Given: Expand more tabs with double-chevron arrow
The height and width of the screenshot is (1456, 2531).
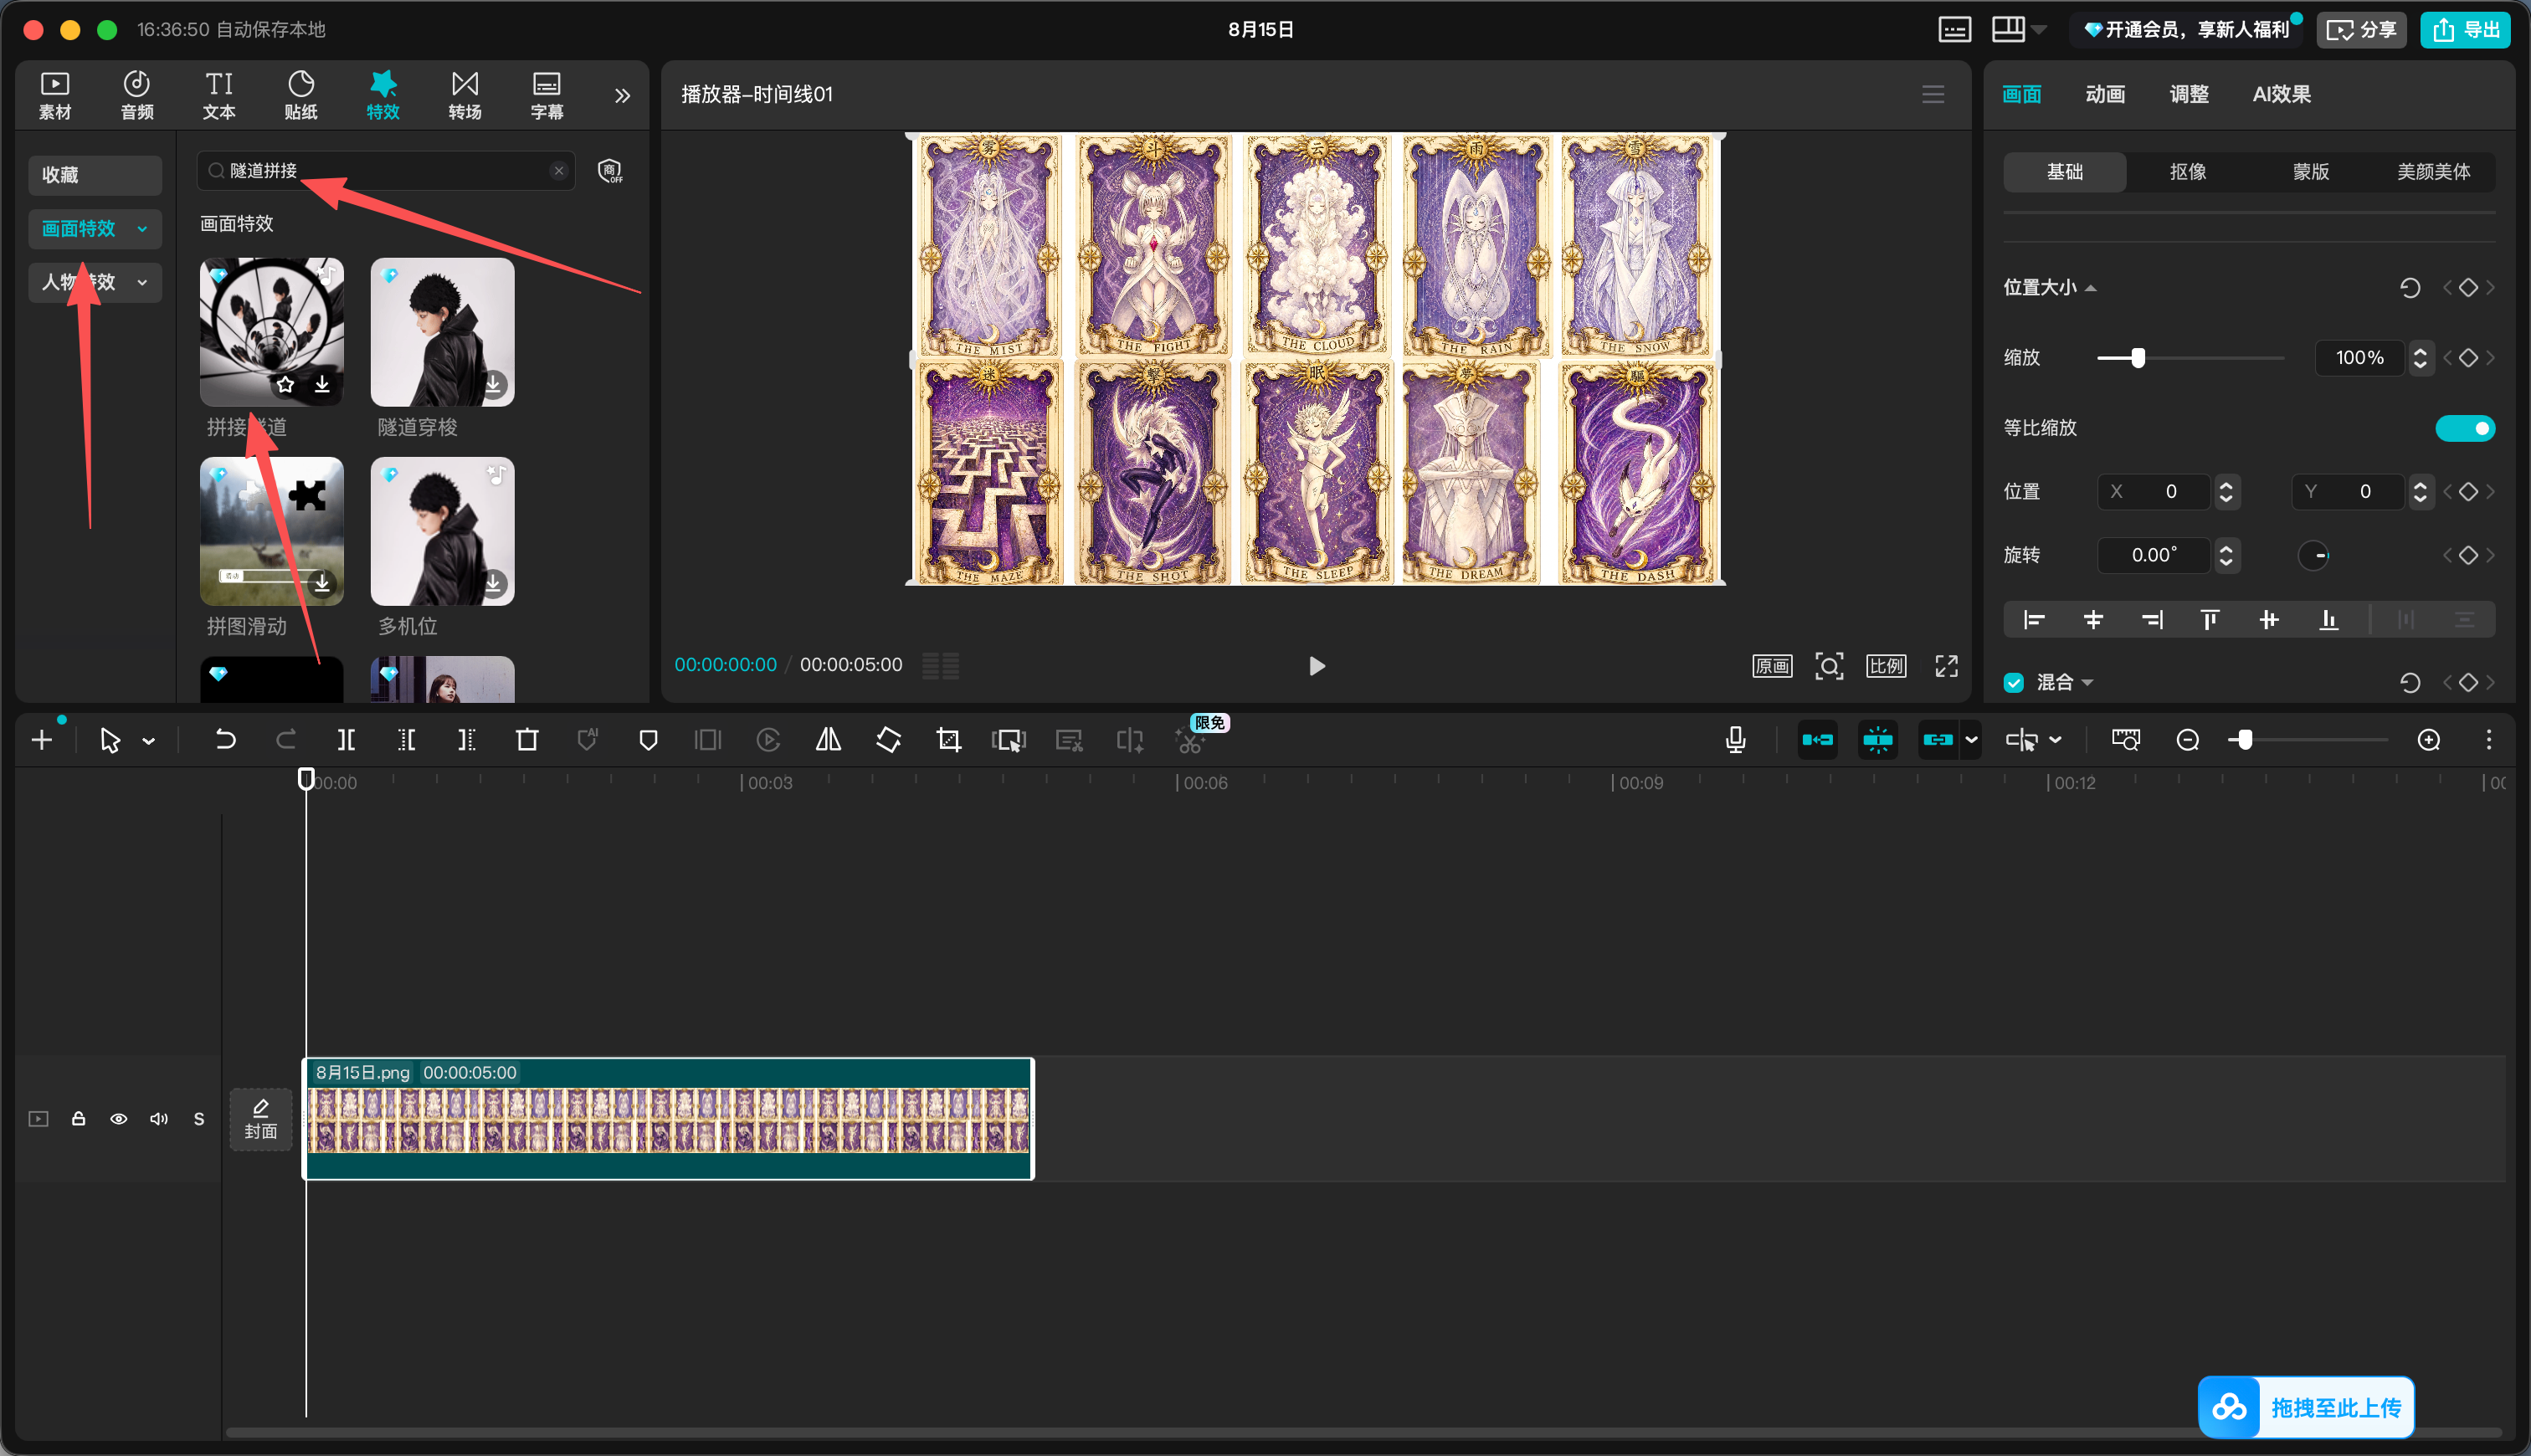Looking at the screenshot, I should pyautogui.click(x=622, y=95).
